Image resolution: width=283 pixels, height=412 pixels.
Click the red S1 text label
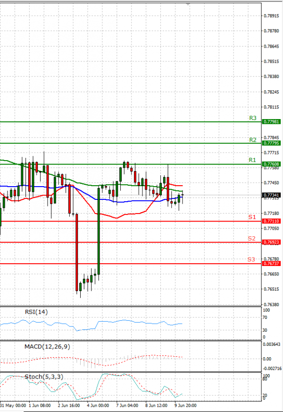coord(252,217)
